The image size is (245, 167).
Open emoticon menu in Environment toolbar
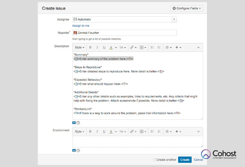coord(168,132)
